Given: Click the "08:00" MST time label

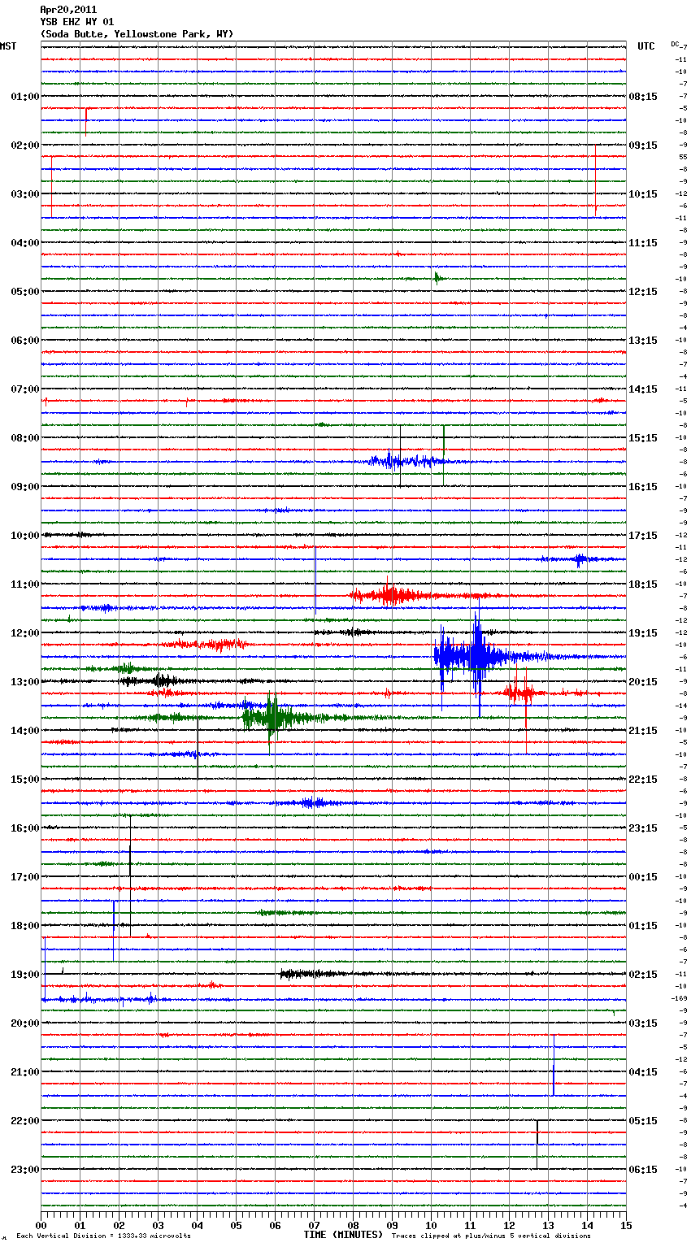Looking at the screenshot, I should [25, 438].
